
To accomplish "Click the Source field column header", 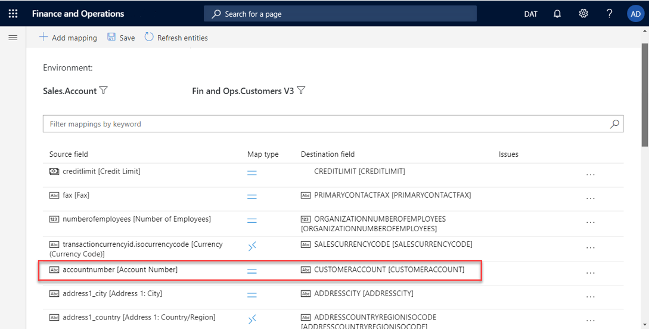I will click(69, 154).
